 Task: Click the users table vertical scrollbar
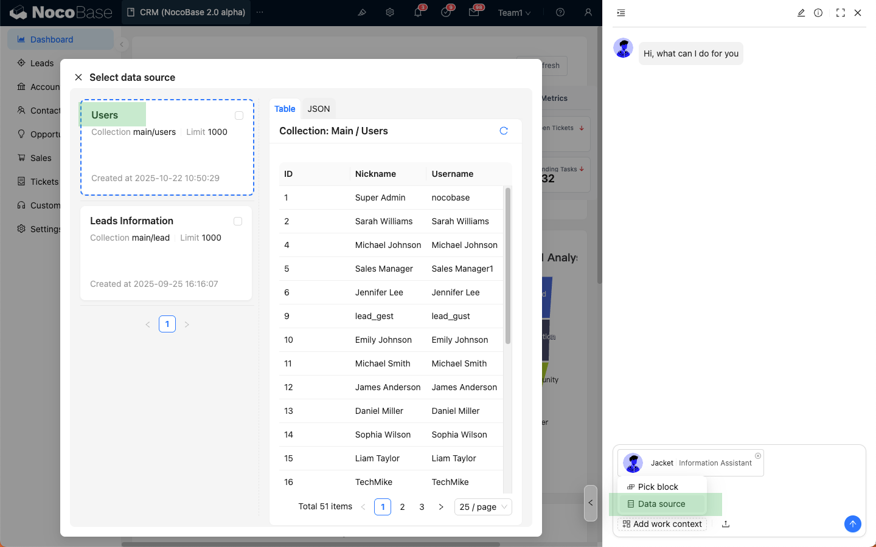point(507,266)
